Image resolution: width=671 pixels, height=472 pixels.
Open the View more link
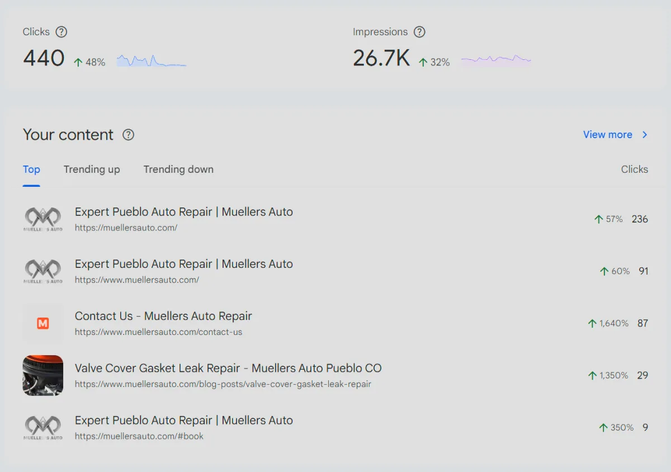(x=608, y=135)
